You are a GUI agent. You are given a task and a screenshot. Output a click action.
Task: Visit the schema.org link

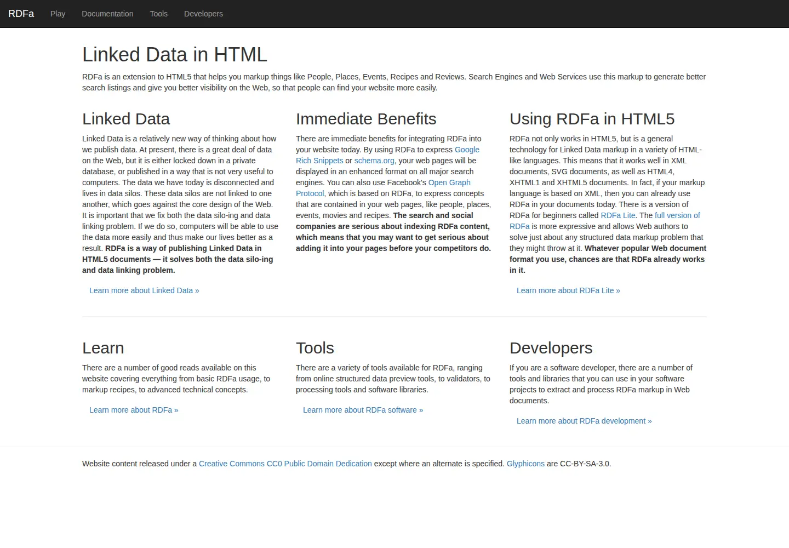(x=374, y=161)
